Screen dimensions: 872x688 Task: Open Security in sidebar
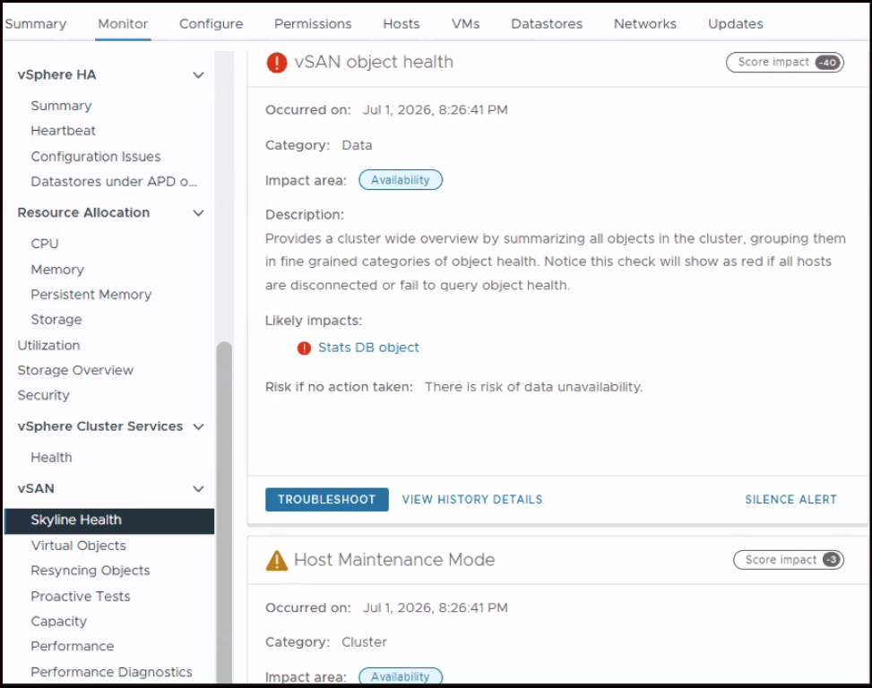43,395
